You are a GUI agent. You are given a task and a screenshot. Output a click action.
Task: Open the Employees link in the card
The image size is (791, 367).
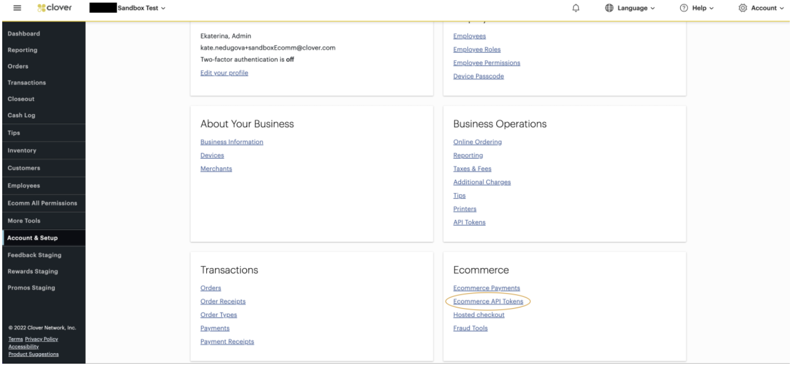click(x=469, y=36)
